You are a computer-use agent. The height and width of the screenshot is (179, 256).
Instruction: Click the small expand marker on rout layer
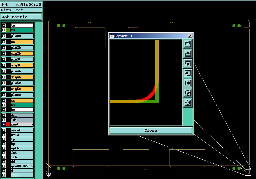click(x=32, y=124)
